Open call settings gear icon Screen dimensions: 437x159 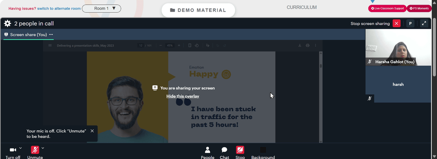click(x=7, y=23)
